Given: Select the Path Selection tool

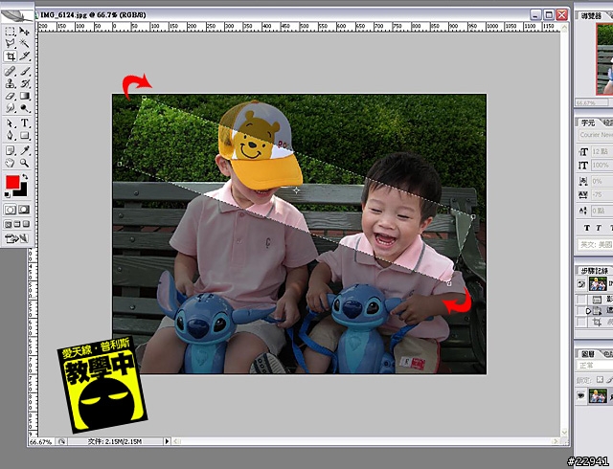Looking at the screenshot, I should (11, 123).
